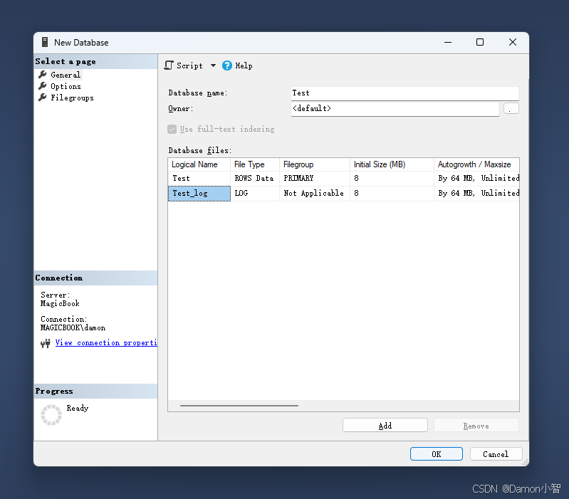Viewport: 569px width, 499px height.
Task: Click the Cancel button
Action: point(496,454)
